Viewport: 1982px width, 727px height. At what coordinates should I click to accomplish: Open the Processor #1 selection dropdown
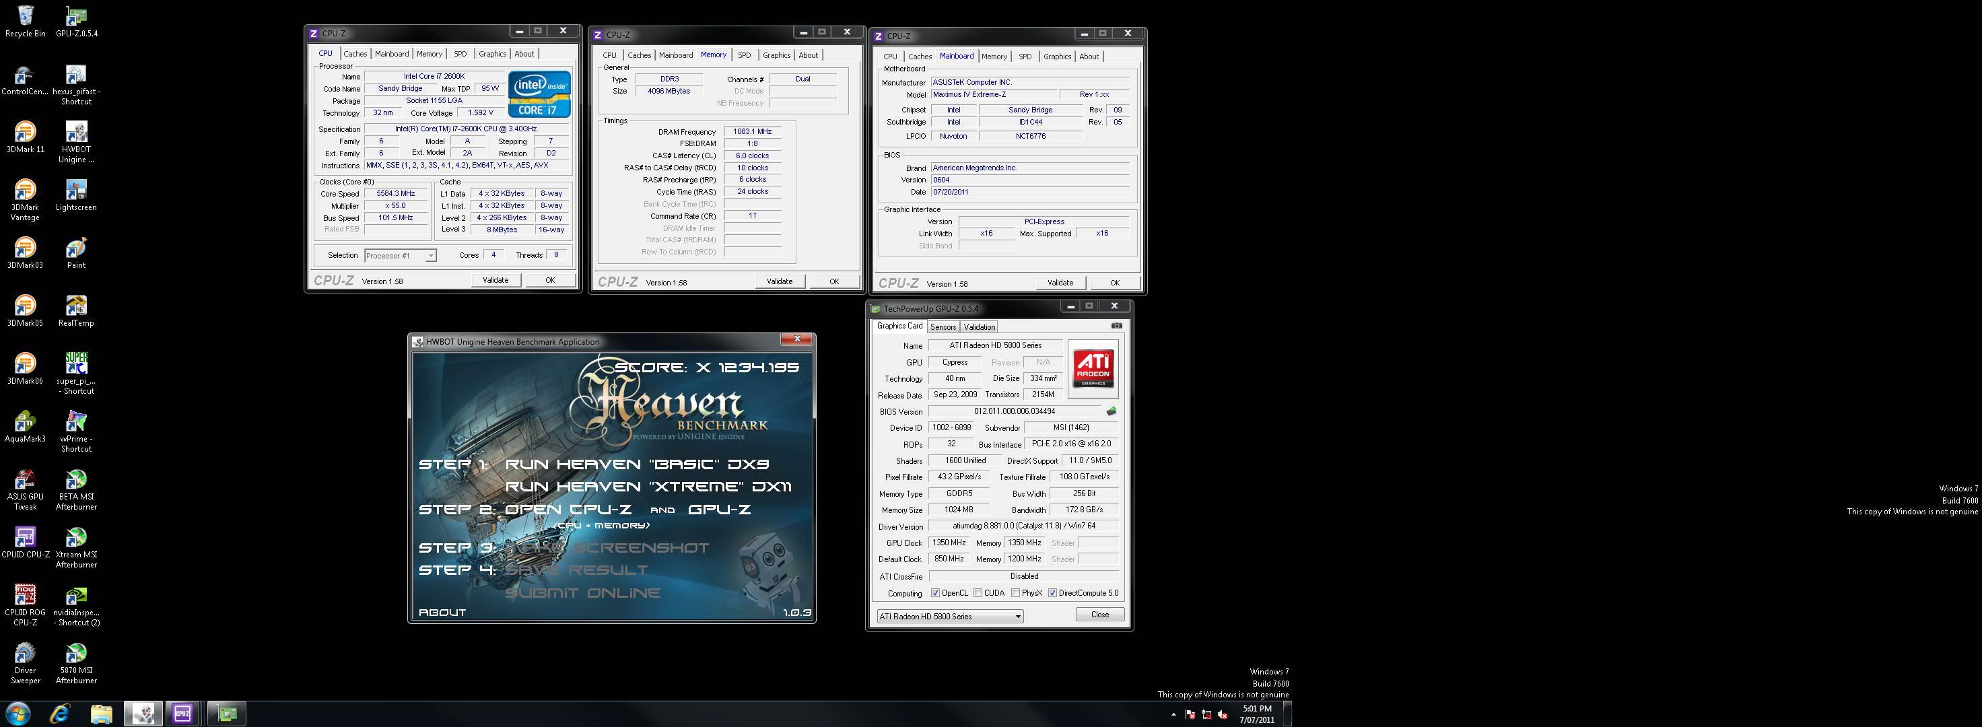click(400, 255)
